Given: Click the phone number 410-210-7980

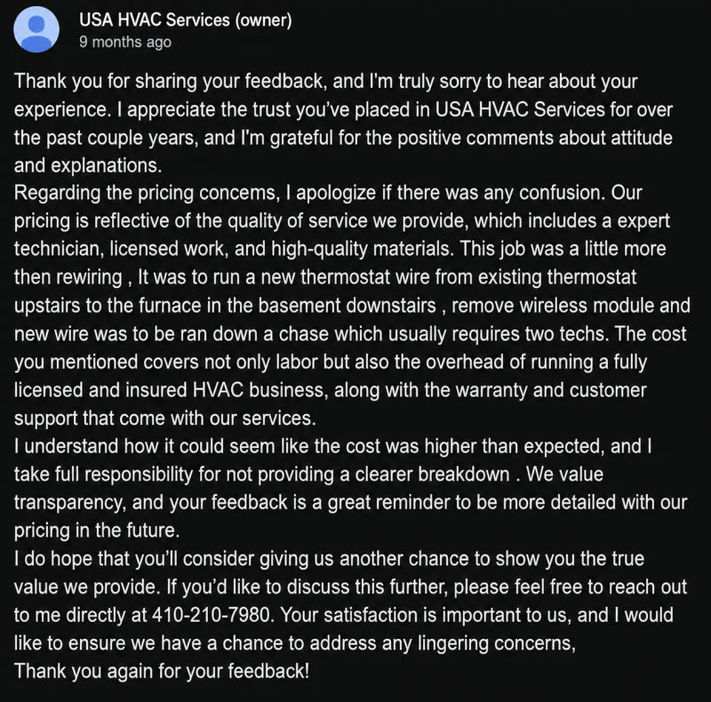Looking at the screenshot, I should click(212, 615).
